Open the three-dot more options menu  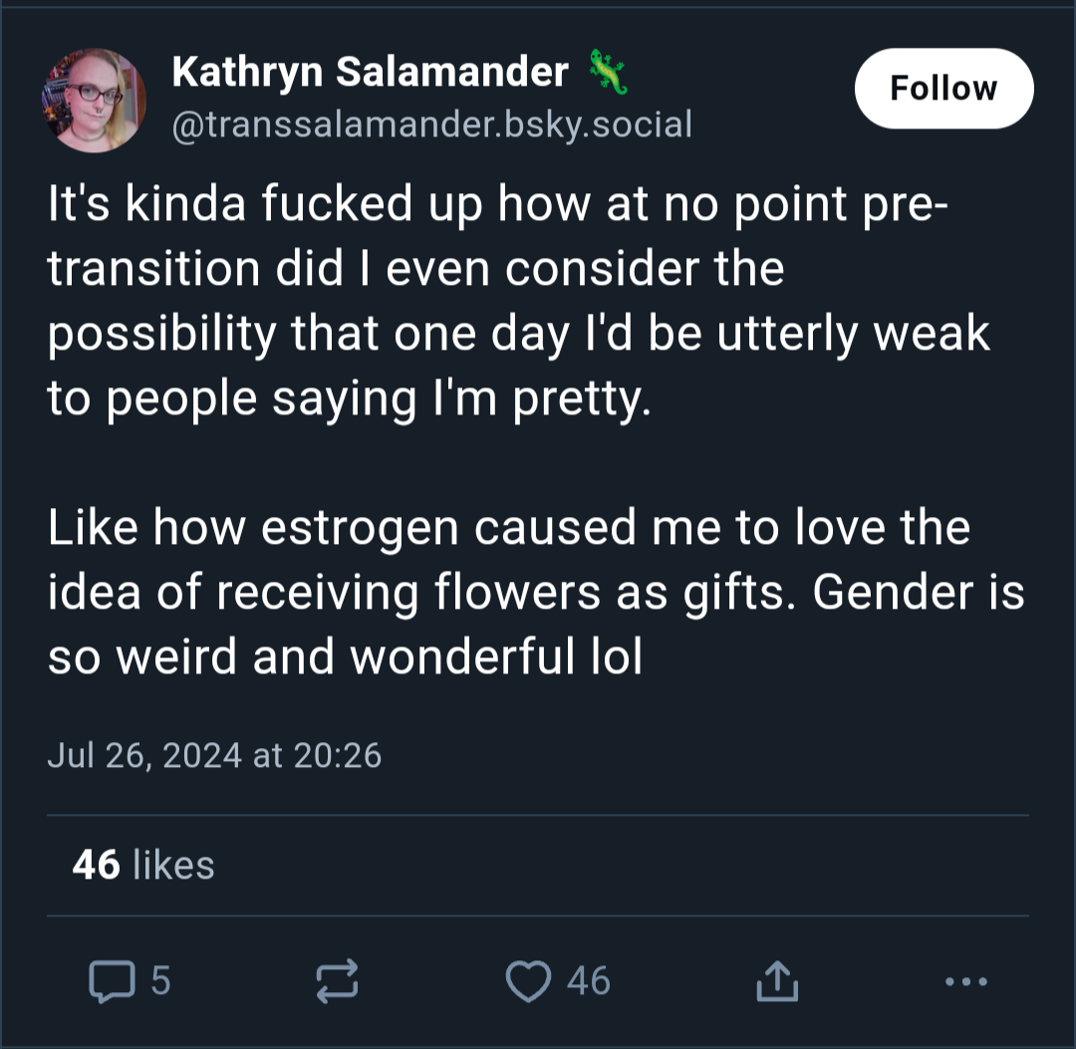coord(966,982)
